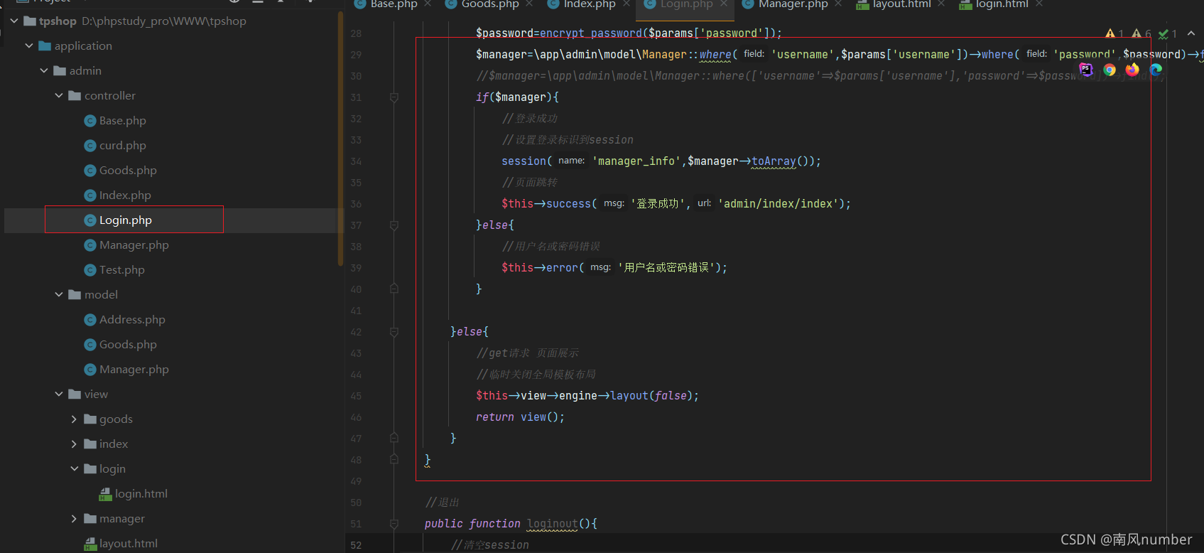Viewport: 1204px width, 553px height.
Task: Click the weak warning count of 6
Action: (1141, 33)
